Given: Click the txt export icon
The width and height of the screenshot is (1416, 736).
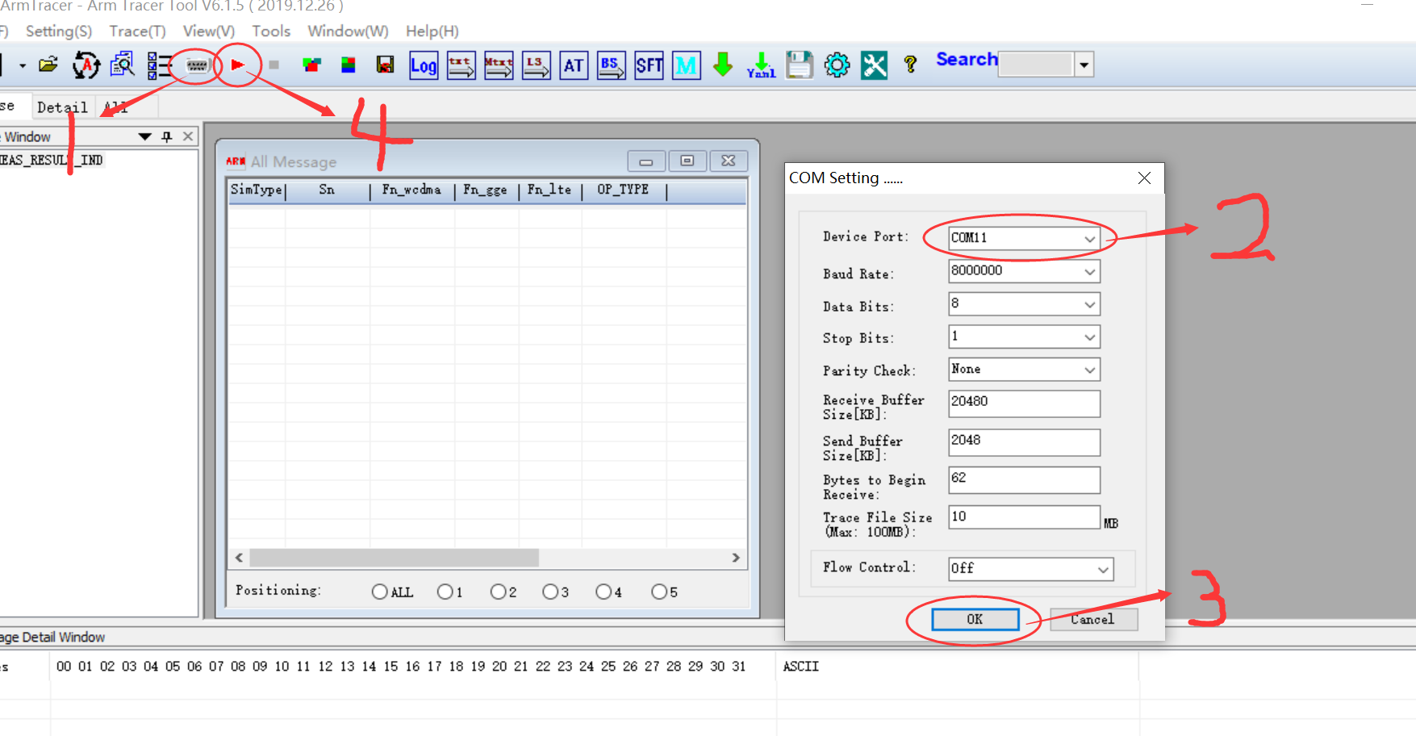Looking at the screenshot, I should click(x=462, y=65).
